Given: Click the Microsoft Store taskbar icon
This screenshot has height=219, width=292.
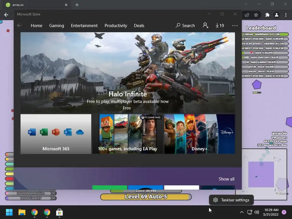Looking at the screenshot, I should 59,212.
